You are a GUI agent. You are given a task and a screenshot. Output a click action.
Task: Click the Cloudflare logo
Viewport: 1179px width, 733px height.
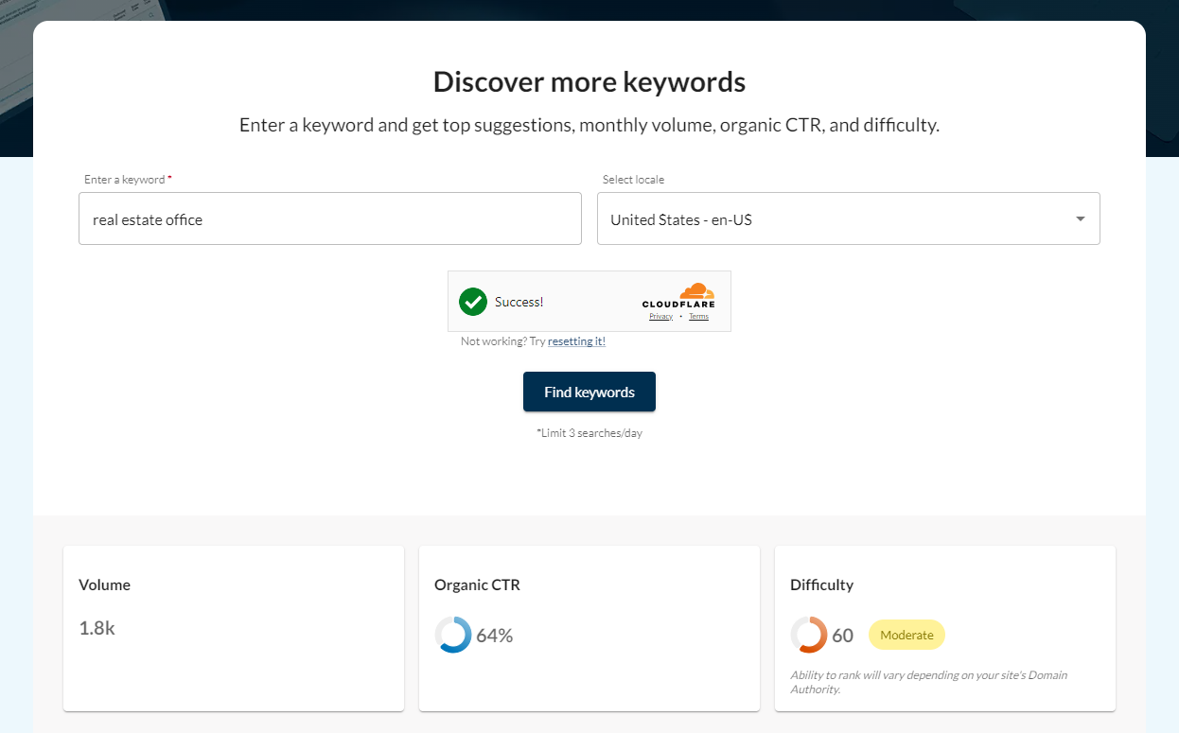(x=678, y=295)
